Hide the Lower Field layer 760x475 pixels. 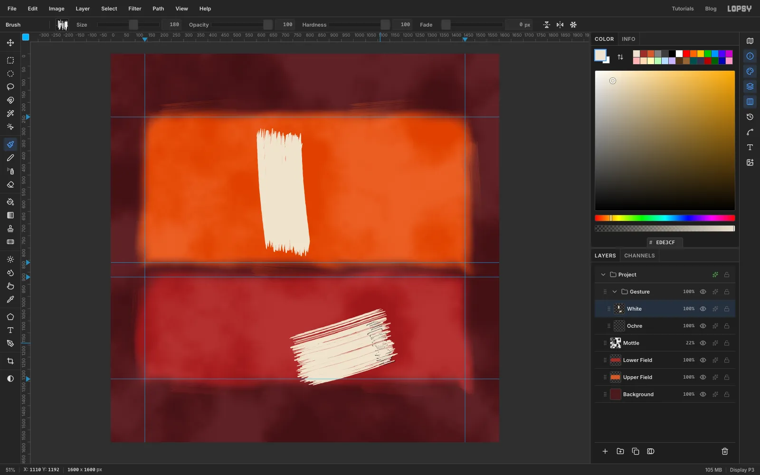coord(703,360)
